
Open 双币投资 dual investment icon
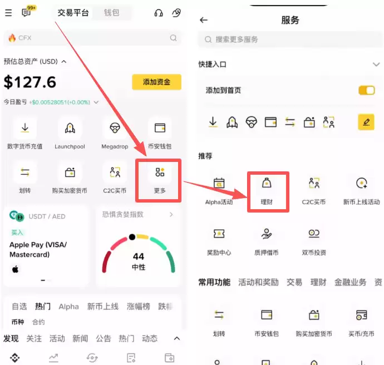click(313, 235)
